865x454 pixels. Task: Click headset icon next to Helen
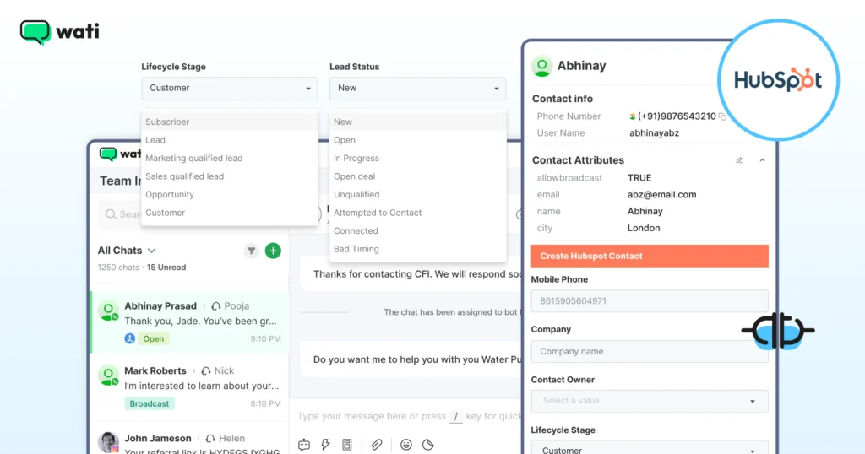point(210,439)
